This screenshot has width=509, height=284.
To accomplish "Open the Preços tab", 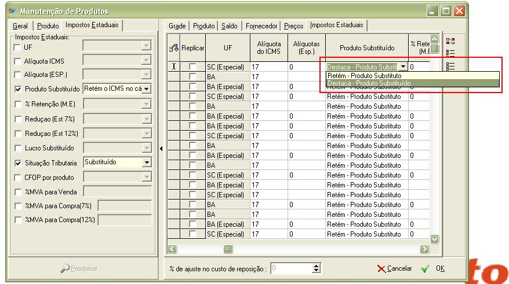I will (294, 26).
